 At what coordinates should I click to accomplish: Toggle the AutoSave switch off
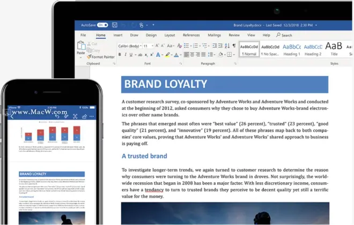pyautogui.click(x=102, y=25)
